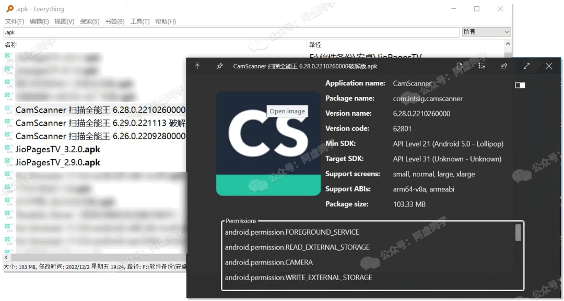Click version code 62801 value
This screenshot has width=564, height=301.
tap(402, 128)
